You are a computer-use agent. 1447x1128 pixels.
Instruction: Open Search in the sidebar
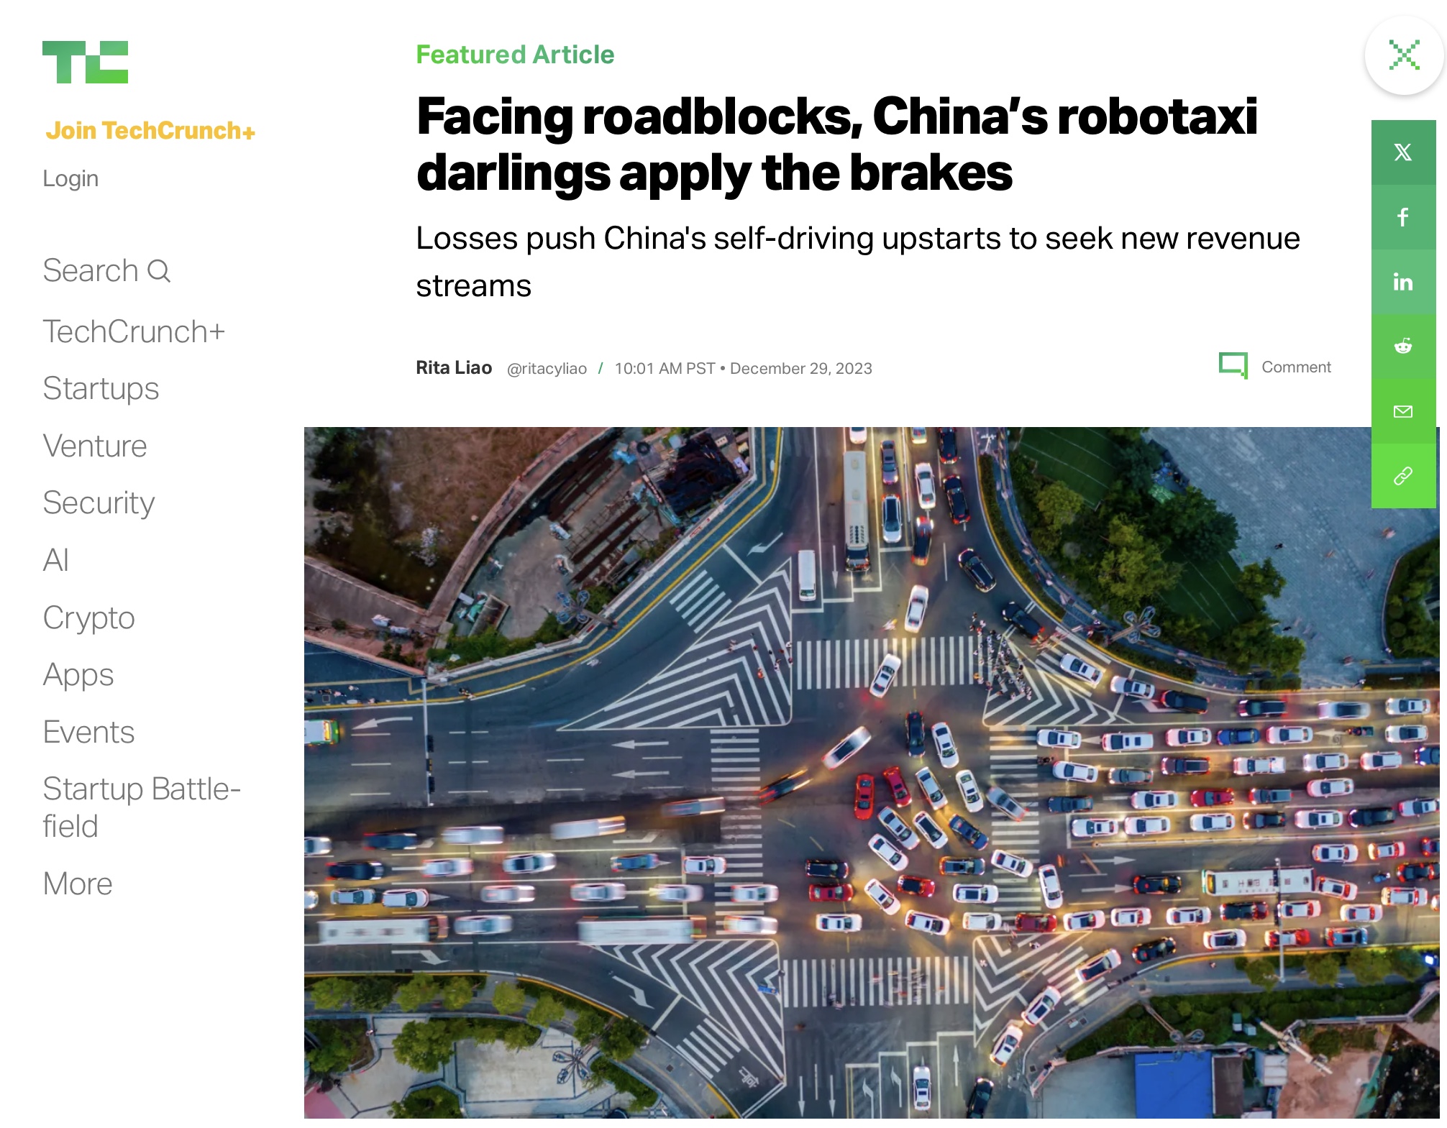pos(106,271)
